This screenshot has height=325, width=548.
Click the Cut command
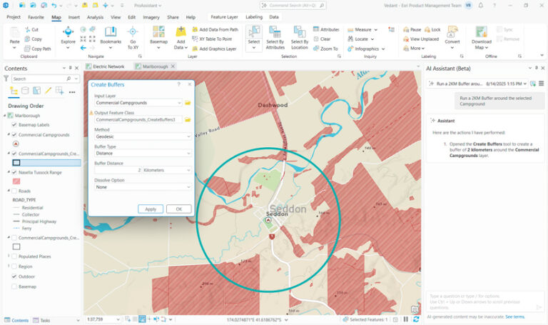point(32,30)
